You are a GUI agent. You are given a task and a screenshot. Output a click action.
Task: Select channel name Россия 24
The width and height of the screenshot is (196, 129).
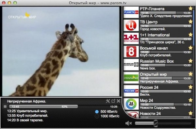pyautogui.click(x=149, y=88)
